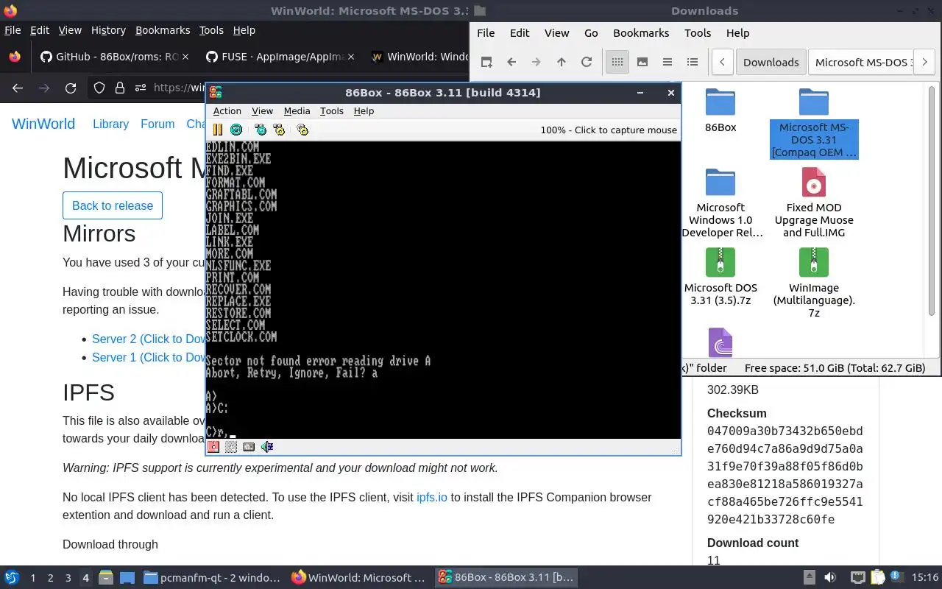This screenshot has height=589, width=942.
Task: Click Firefox back arrow button
Action: click(x=18, y=88)
